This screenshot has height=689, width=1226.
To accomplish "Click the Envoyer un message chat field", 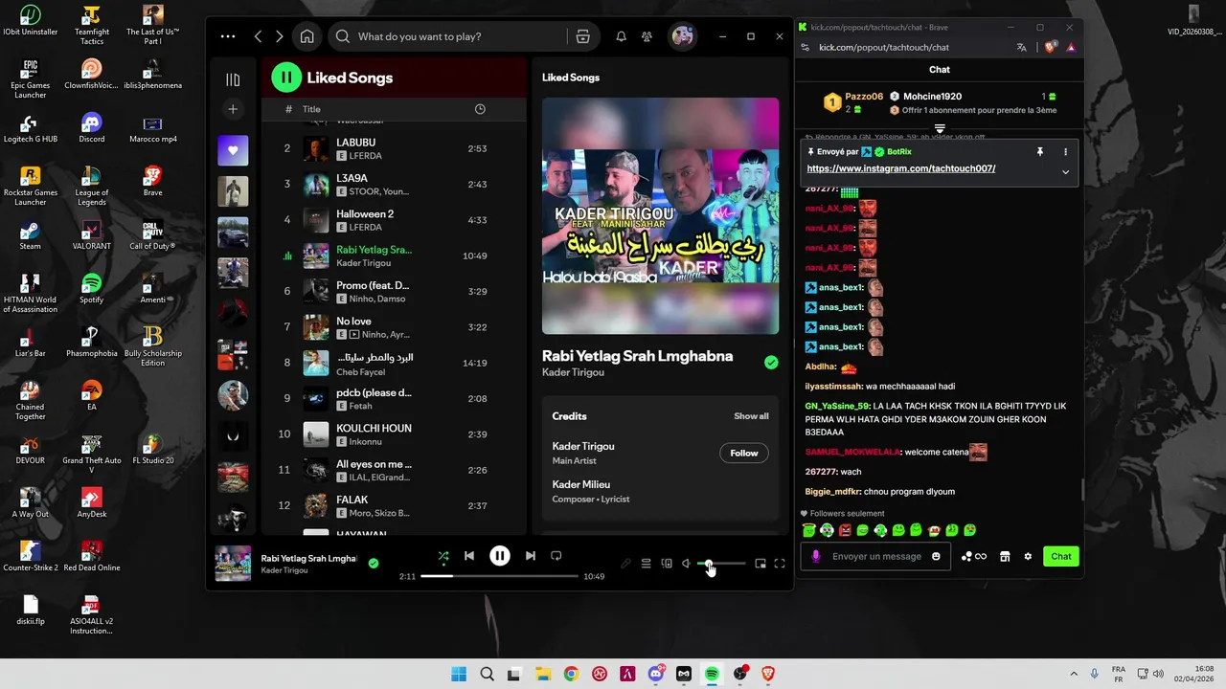I will coord(876,556).
